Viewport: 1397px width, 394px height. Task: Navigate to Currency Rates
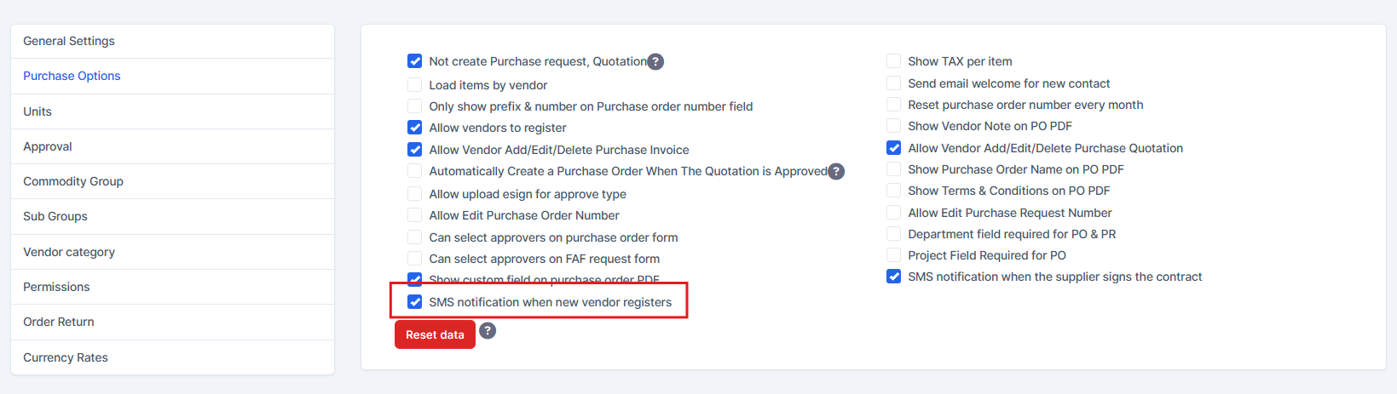click(x=66, y=357)
